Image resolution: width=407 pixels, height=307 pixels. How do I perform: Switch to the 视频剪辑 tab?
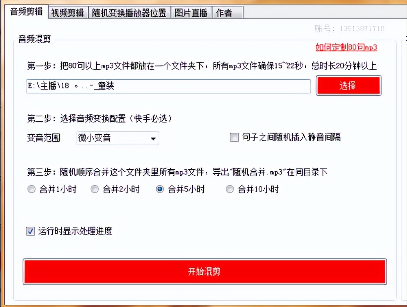pyautogui.click(x=68, y=12)
